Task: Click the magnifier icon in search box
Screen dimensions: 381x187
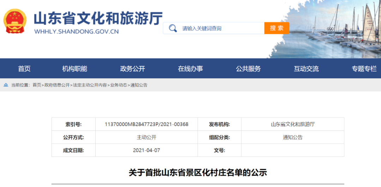Action: [173, 28]
